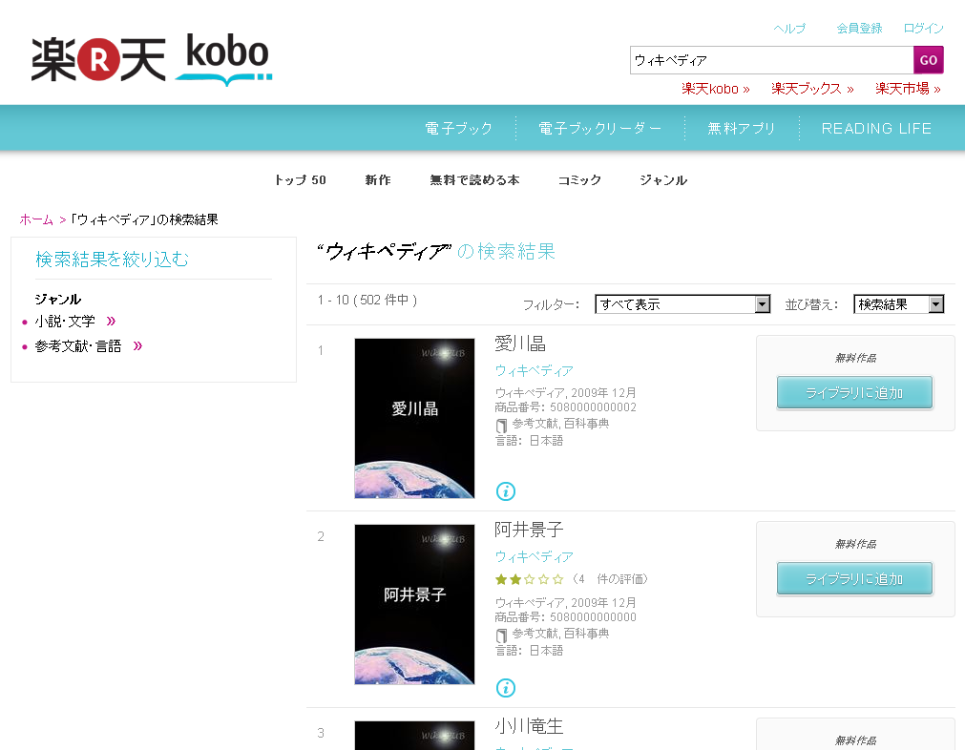Click ウィキペディア author link under 愛川晶
The height and width of the screenshot is (750, 965).
pos(535,370)
